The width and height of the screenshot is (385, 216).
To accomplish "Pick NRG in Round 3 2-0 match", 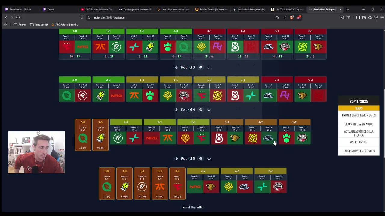I will coord(116,95).
